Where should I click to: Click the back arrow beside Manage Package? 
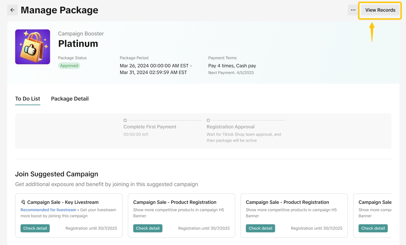pos(12,10)
